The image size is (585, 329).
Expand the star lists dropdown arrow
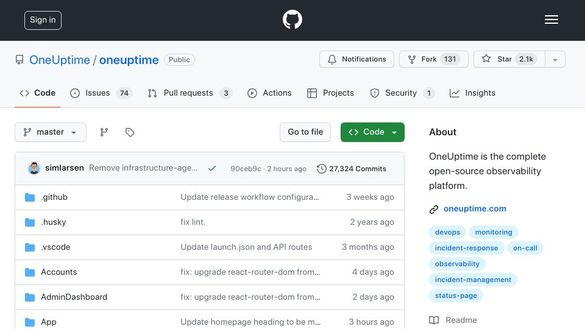tap(555, 60)
